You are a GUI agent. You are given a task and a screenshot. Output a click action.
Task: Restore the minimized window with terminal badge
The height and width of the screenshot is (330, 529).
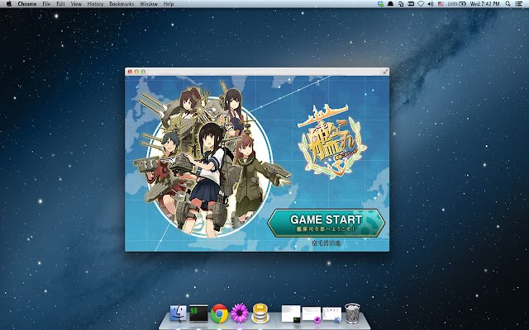291,313
